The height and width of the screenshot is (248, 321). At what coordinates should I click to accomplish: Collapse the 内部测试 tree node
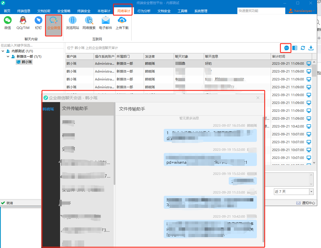click(3, 51)
